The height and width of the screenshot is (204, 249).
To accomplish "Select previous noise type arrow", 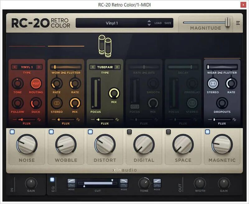I will pyautogui.click(x=15, y=67).
